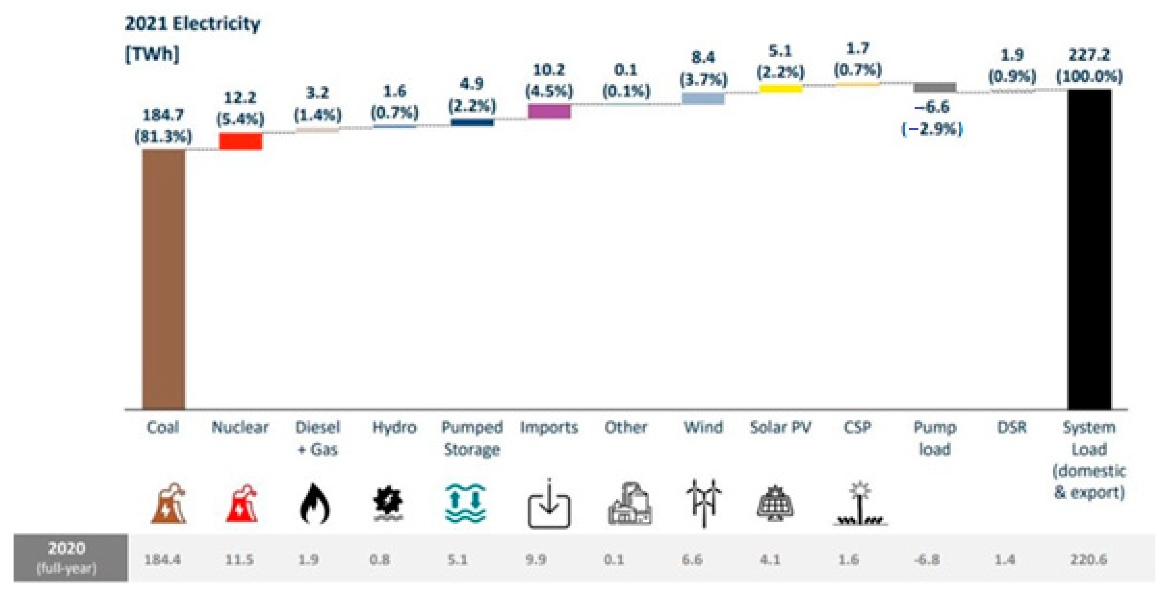Click the teal pumped storage waves icon
Image resolution: width=1169 pixels, height=596 pixels.
[466, 503]
